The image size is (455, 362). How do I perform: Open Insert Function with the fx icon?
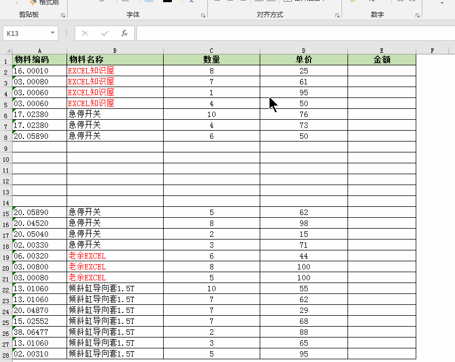pos(124,33)
